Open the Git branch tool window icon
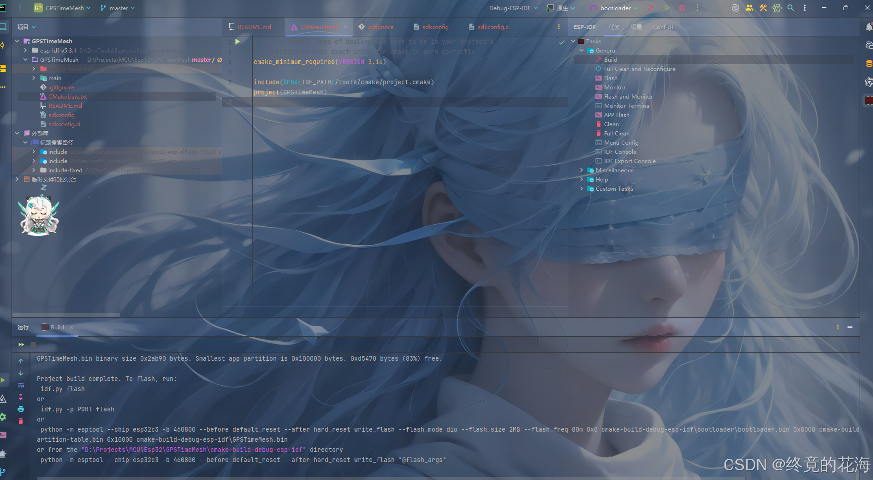The height and width of the screenshot is (480, 873). click(x=3, y=472)
